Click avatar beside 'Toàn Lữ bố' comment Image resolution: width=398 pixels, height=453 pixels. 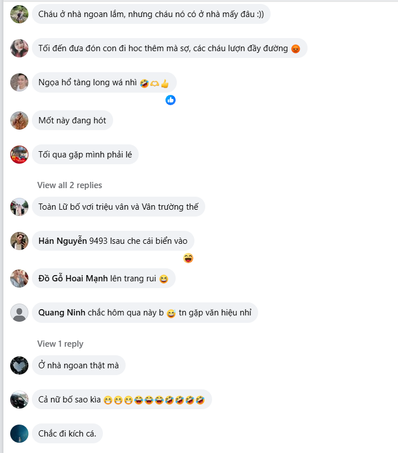pyautogui.click(x=19, y=207)
